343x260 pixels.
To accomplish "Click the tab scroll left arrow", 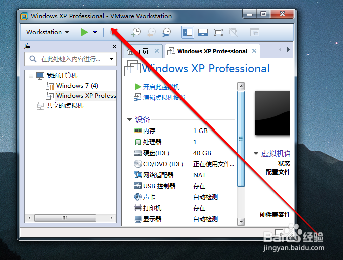I will tap(280, 50).
